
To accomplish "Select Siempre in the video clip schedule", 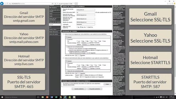I will (x=67, y=61).
